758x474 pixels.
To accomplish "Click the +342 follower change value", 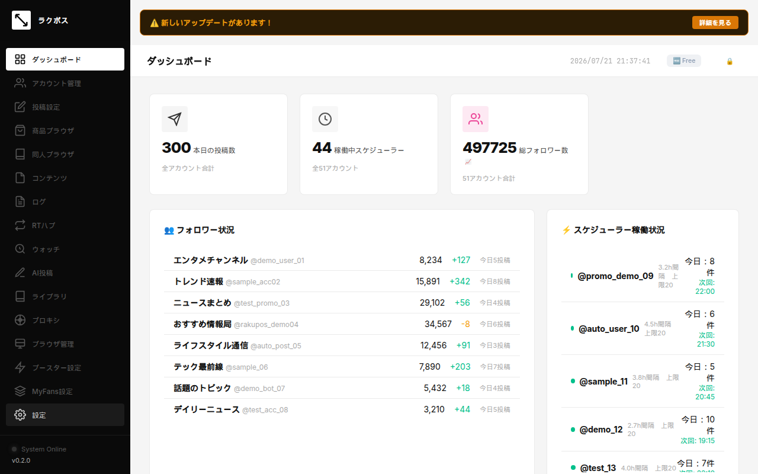I will (460, 281).
